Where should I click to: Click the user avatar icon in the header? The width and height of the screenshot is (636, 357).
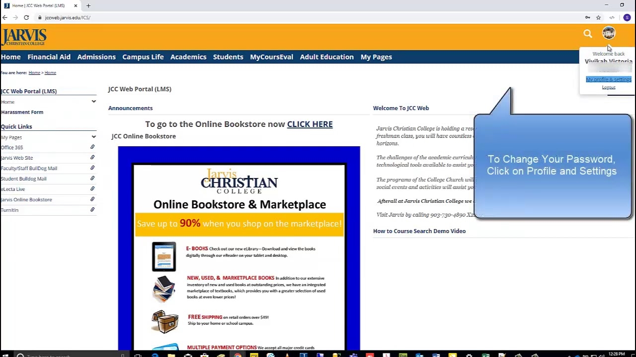(609, 33)
